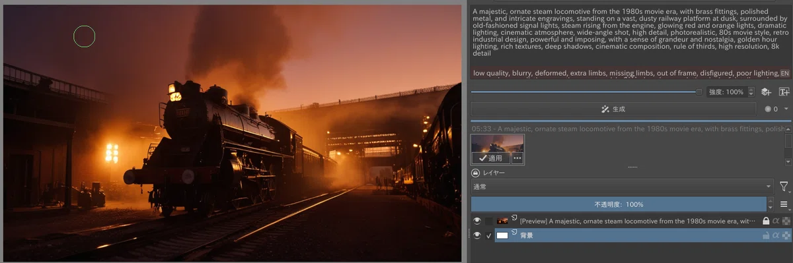The width and height of the screenshot is (793, 263).
Task: Click the 適用 apply button on result thumbnail
Action: (490, 158)
